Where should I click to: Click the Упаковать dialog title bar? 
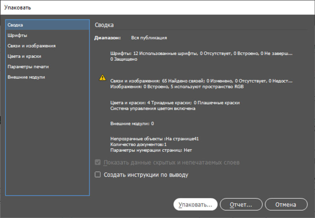tap(157, 7)
